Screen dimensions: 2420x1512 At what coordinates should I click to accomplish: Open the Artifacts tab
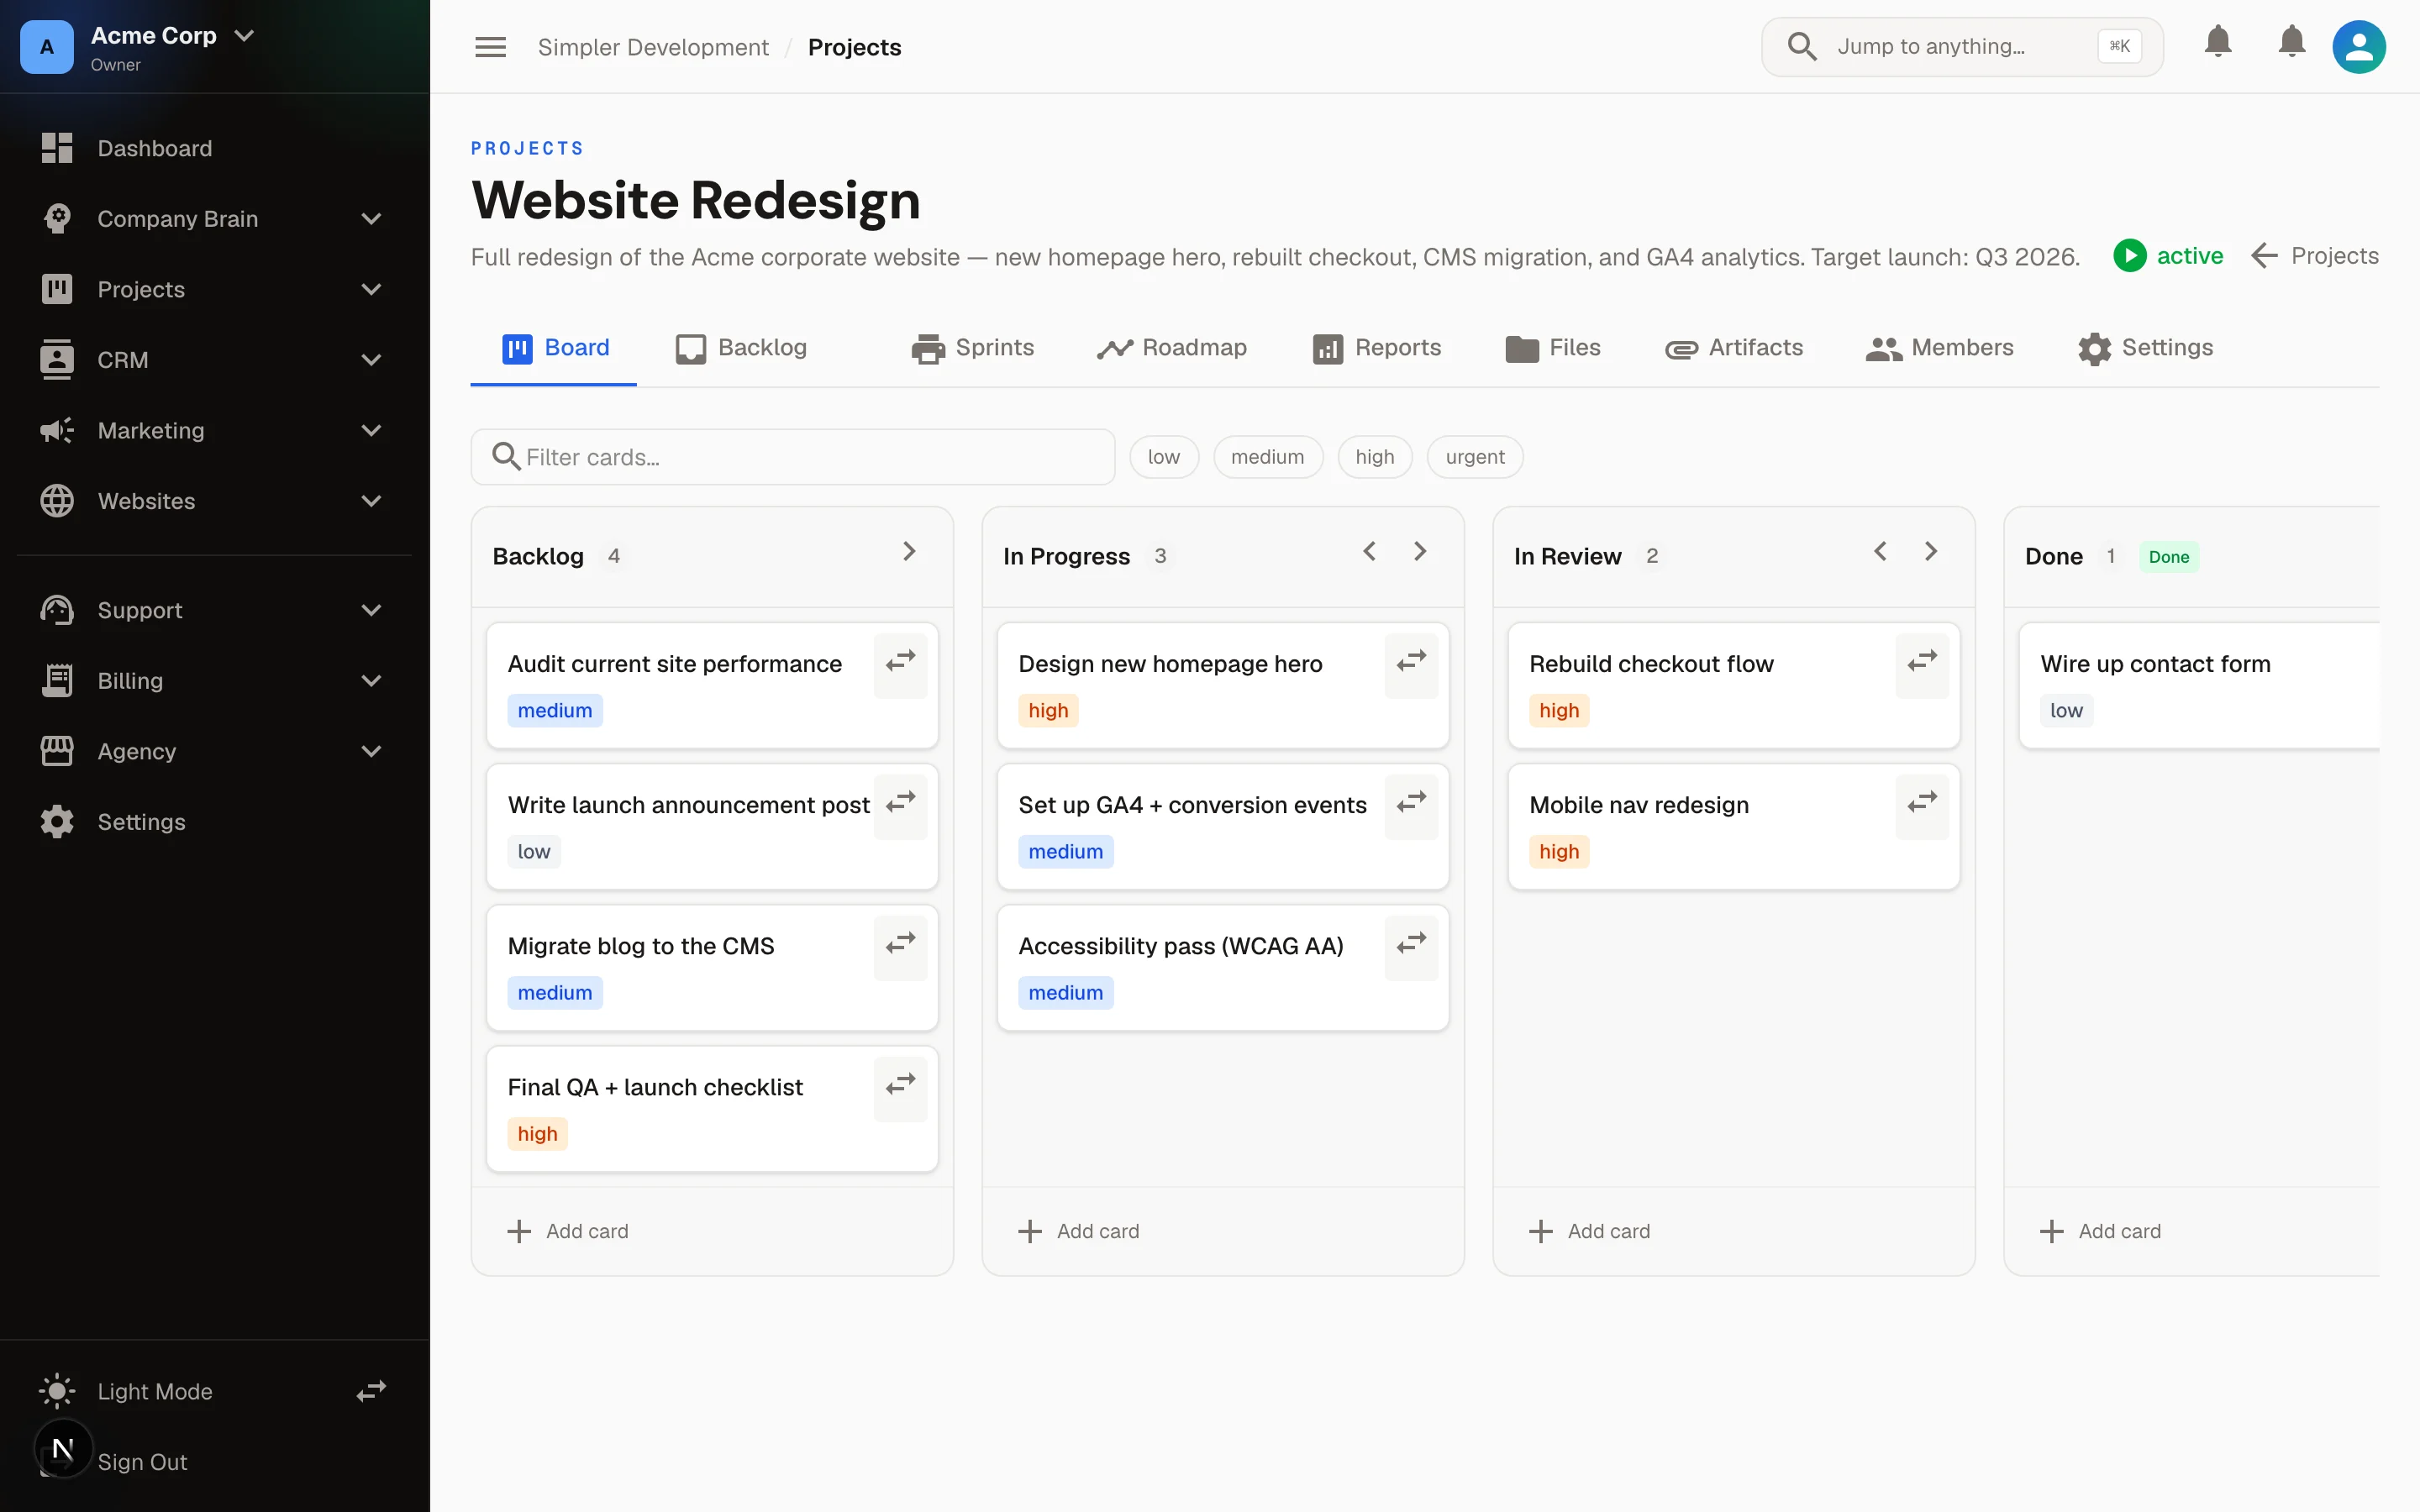coord(1734,348)
